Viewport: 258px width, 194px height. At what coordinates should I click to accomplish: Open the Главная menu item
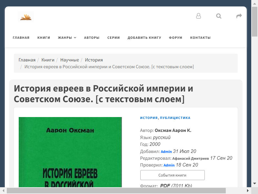click(x=21, y=38)
